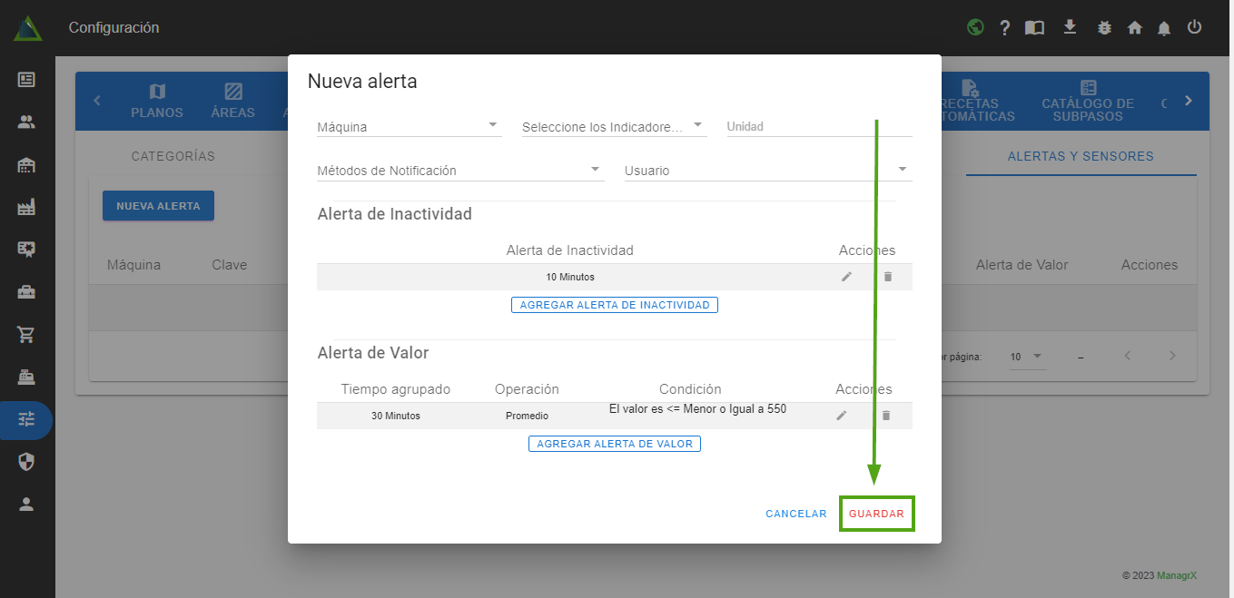This screenshot has height=598, width=1234.
Task: Expand the Máquina dropdown
Action: coord(409,126)
